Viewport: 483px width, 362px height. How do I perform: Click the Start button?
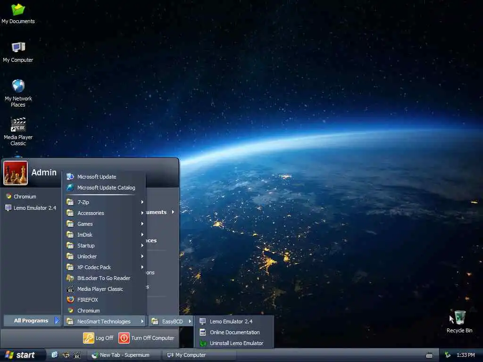(22, 355)
